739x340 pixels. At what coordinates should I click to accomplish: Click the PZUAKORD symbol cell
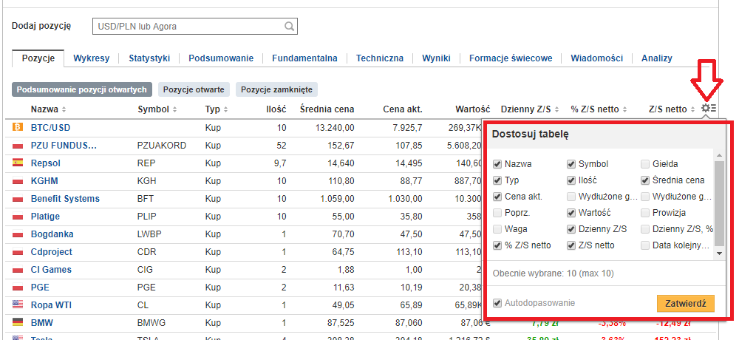click(x=162, y=146)
